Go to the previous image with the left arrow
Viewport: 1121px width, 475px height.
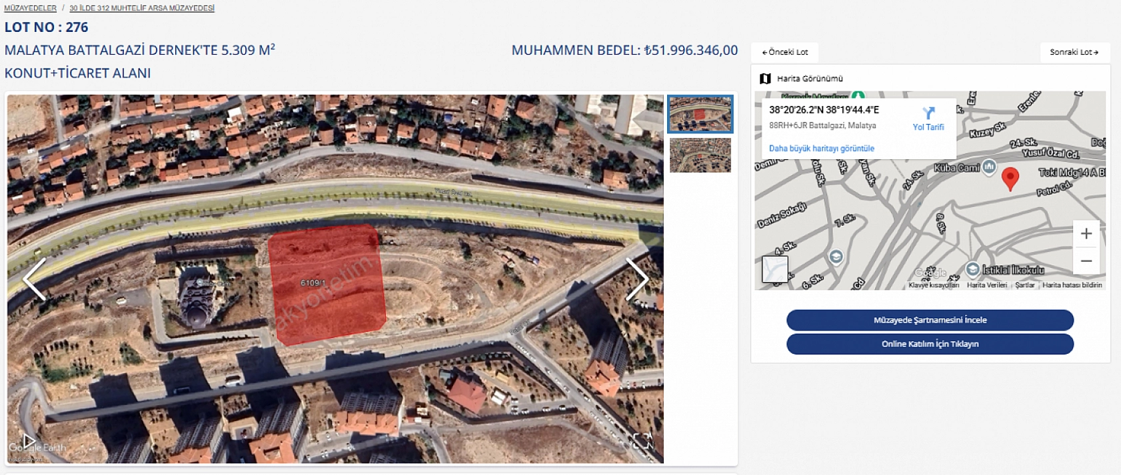(34, 279)
